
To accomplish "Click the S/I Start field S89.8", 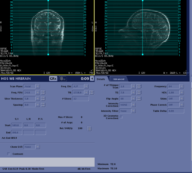I will [17, 125].
